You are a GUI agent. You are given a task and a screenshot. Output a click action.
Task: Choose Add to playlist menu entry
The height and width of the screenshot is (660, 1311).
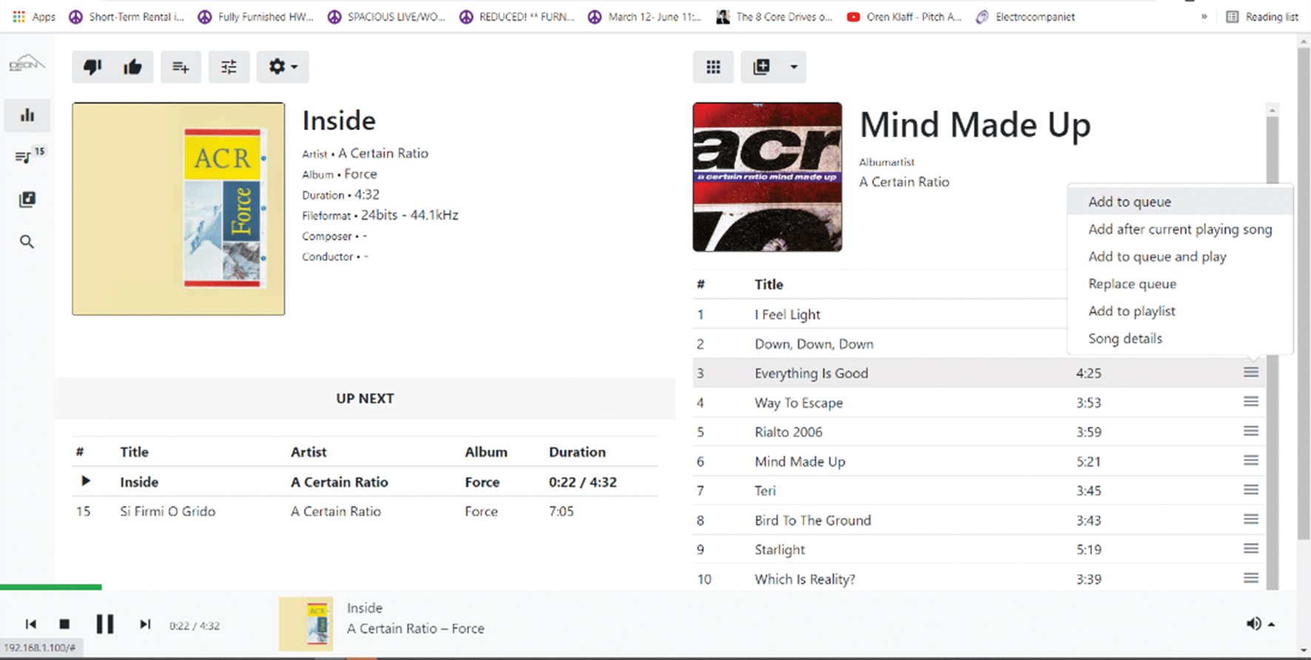coord(1180,312)
